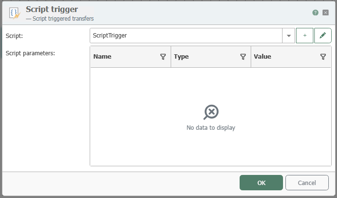Filter the Value column
The image size is (337, 198).
[x=323, y=57]
